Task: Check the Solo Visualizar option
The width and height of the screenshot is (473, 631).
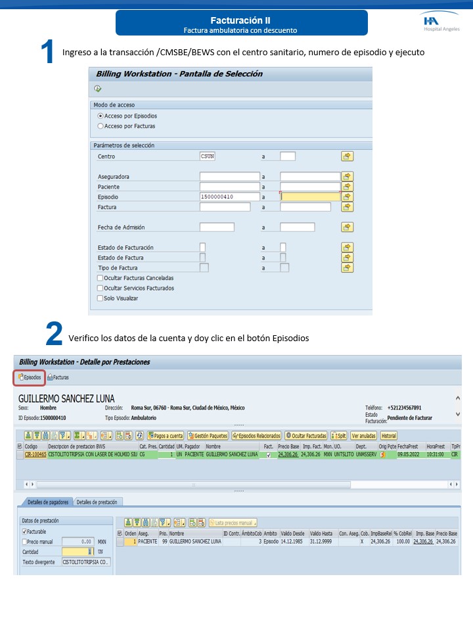Action: point(100,298)
